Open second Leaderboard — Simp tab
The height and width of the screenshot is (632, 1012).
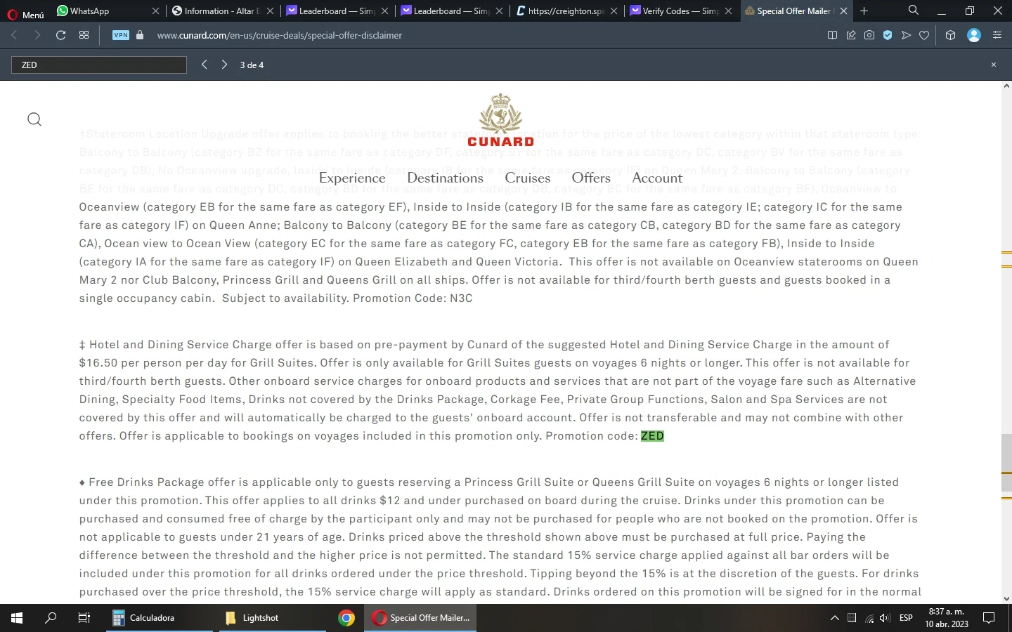451,11
